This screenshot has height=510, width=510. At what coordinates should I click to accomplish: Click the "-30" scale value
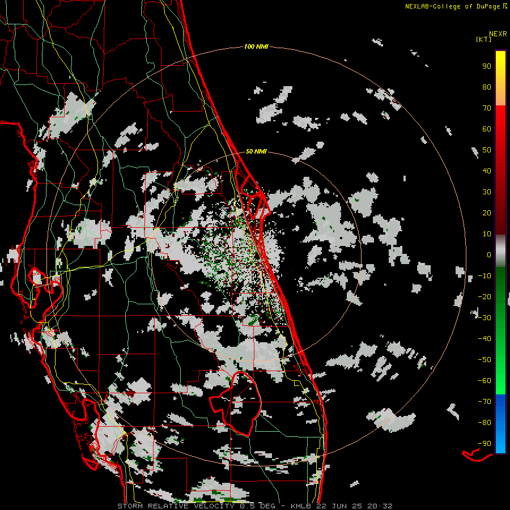tap(484, 318)
